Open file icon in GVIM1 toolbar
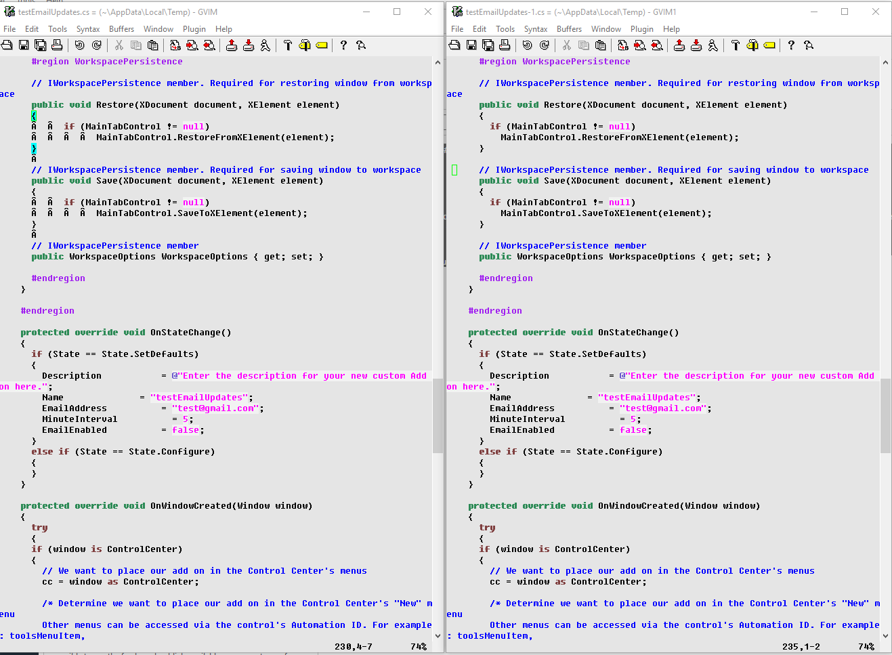 click(454, 45)
